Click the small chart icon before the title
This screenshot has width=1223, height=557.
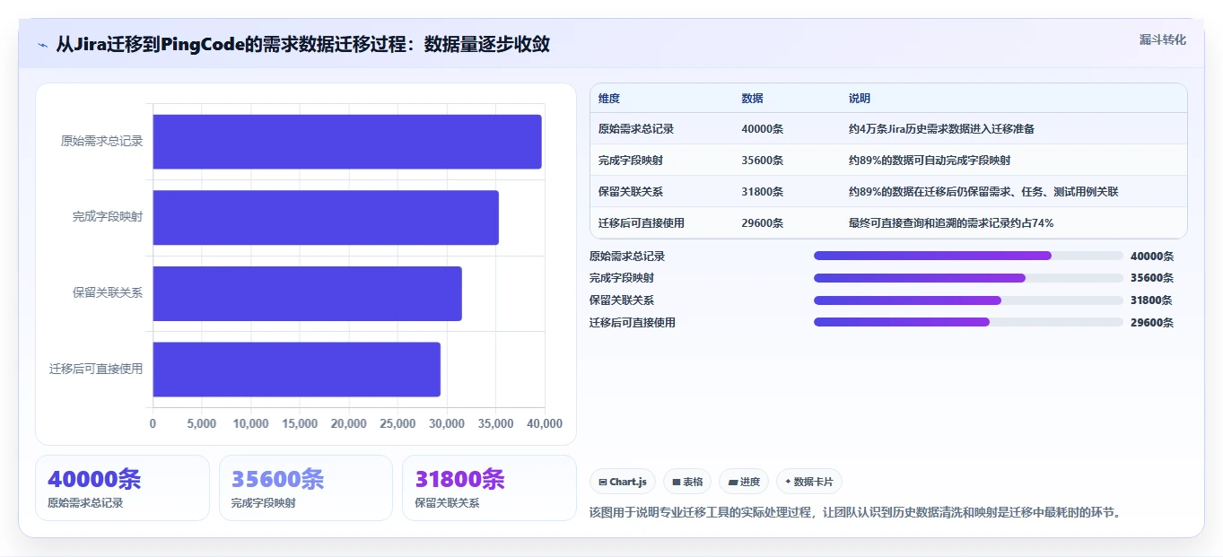(42, 45)
